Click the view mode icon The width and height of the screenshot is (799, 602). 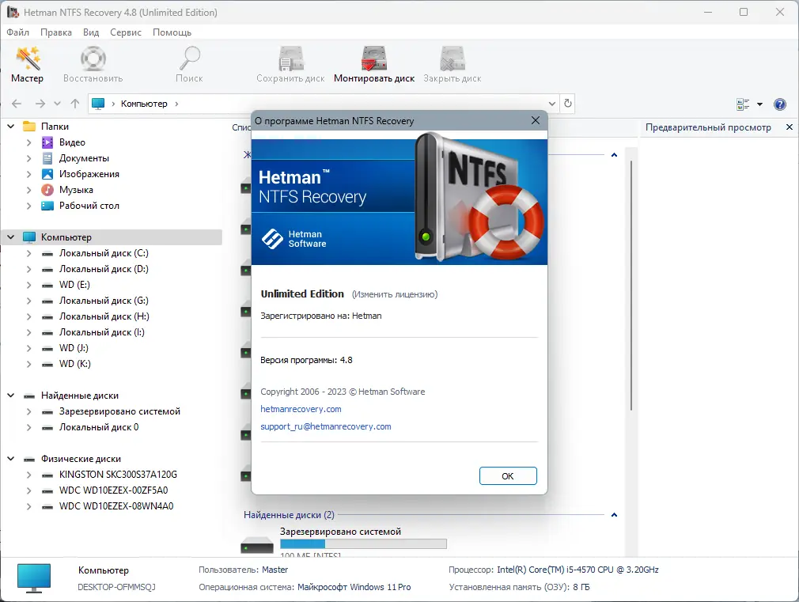click(744, 104)
